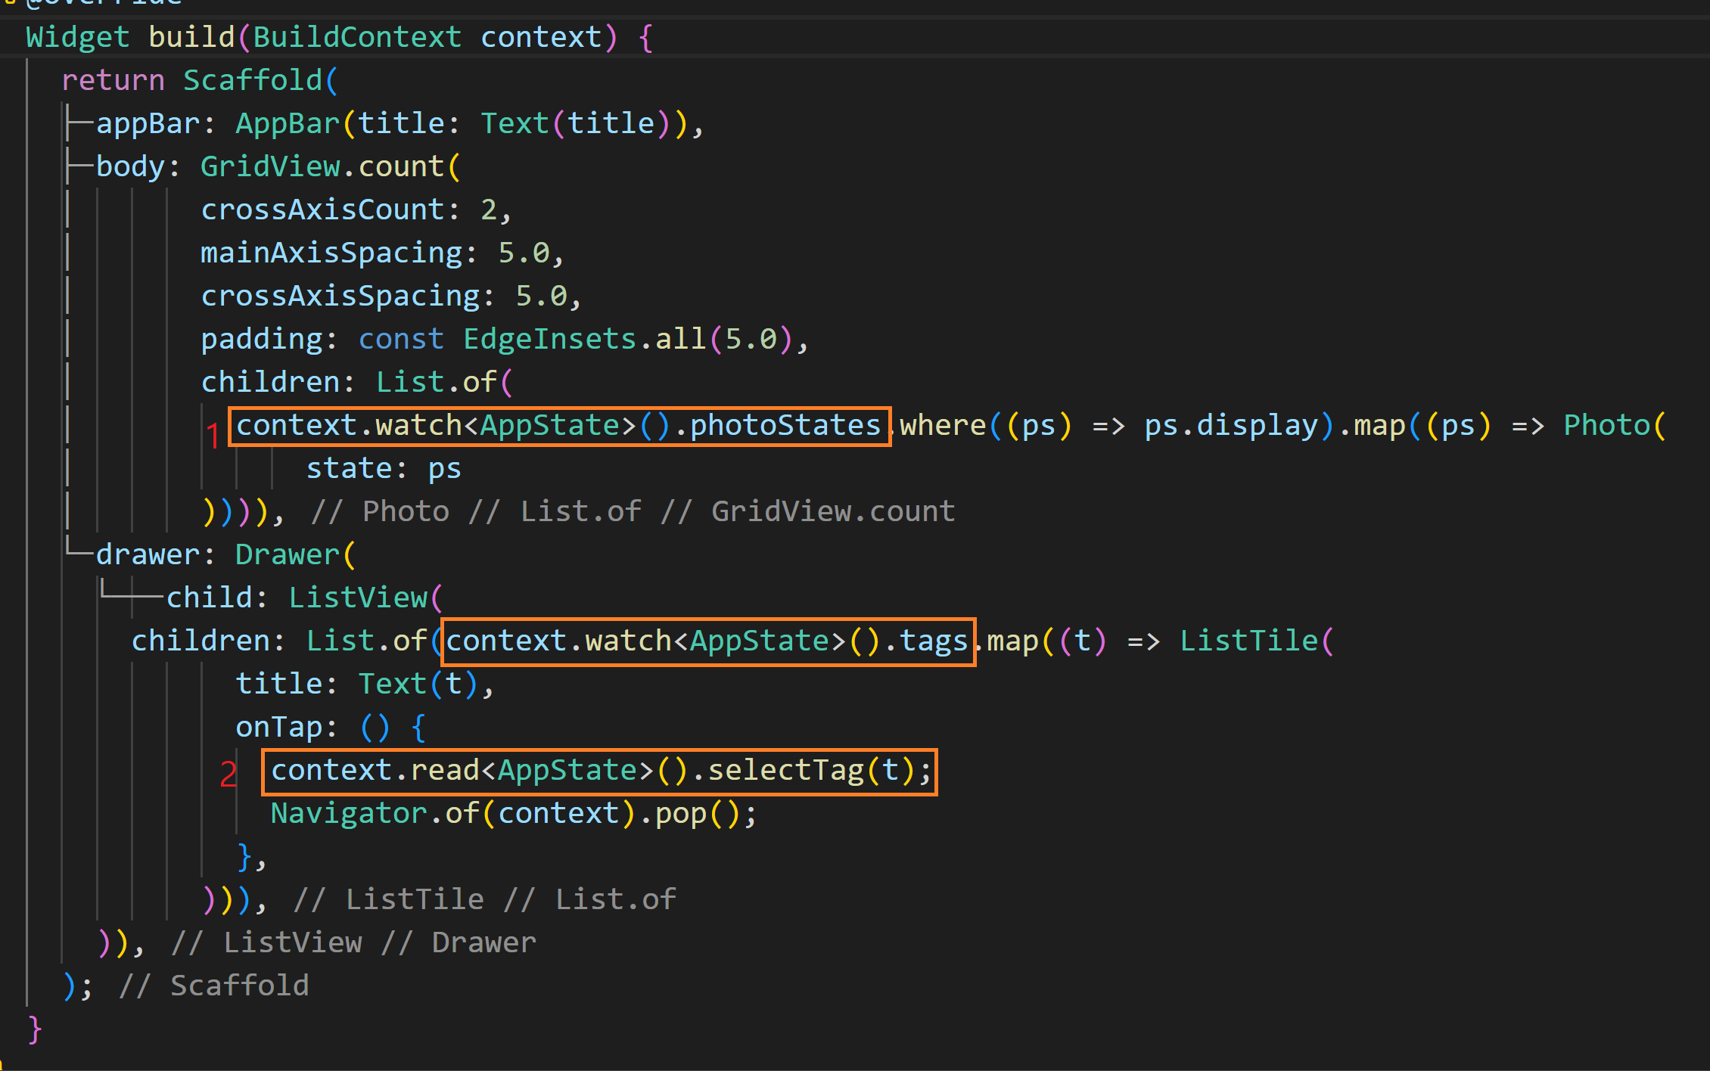
Task: Click the mainAxisSpacing parameter name
Action: 331,253
